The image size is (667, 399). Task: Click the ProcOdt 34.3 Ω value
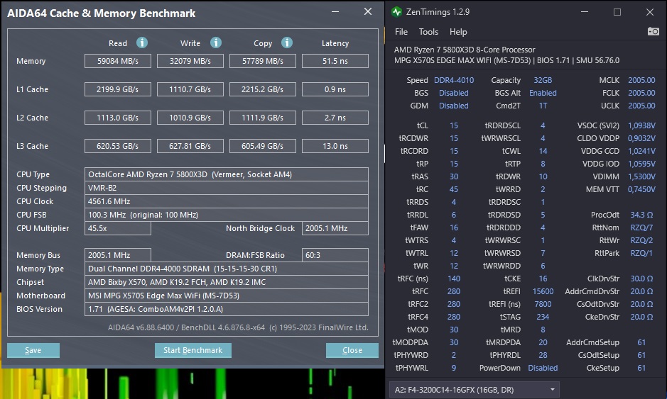pyautogui.click(x=641, y=215)
